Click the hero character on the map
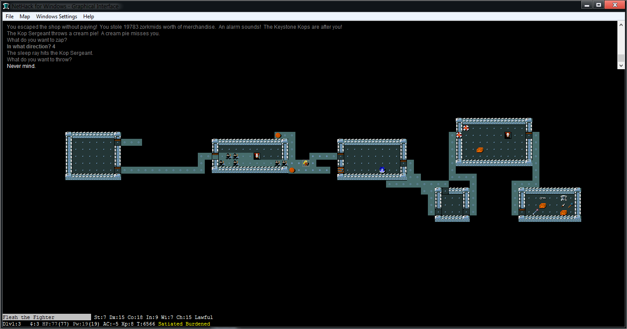Screen dimensions: 627x329 (x=306, y=163)
